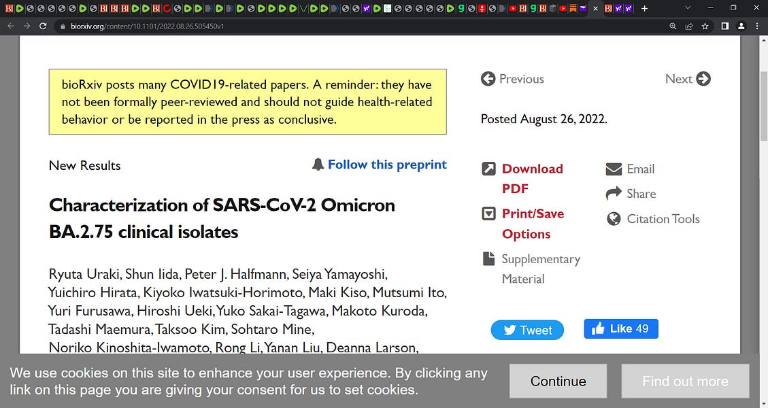768x408 pixels.
Task: Click the Download PDF icon
Action: click(489, 169)
